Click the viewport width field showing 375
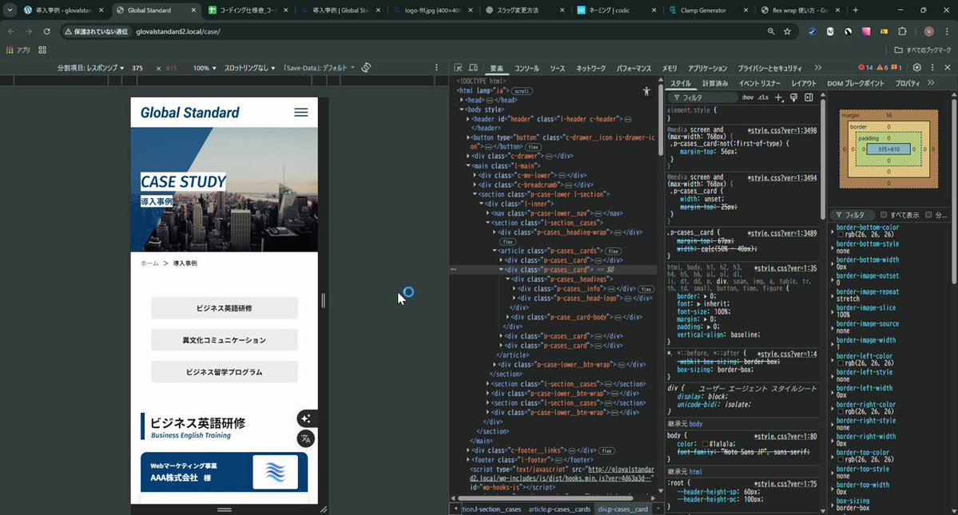The height and width of the screenshot is (515, 958). pyautogui.click(x=139, y=68)
